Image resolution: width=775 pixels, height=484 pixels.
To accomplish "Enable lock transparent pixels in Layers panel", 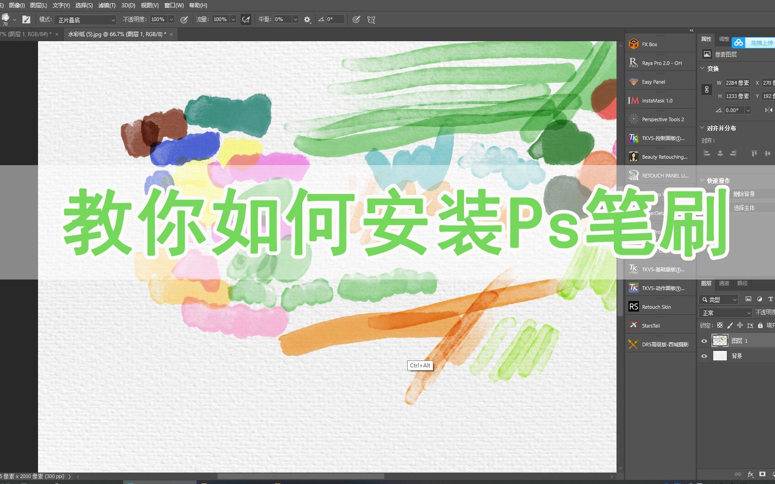I will click(720, 325).
